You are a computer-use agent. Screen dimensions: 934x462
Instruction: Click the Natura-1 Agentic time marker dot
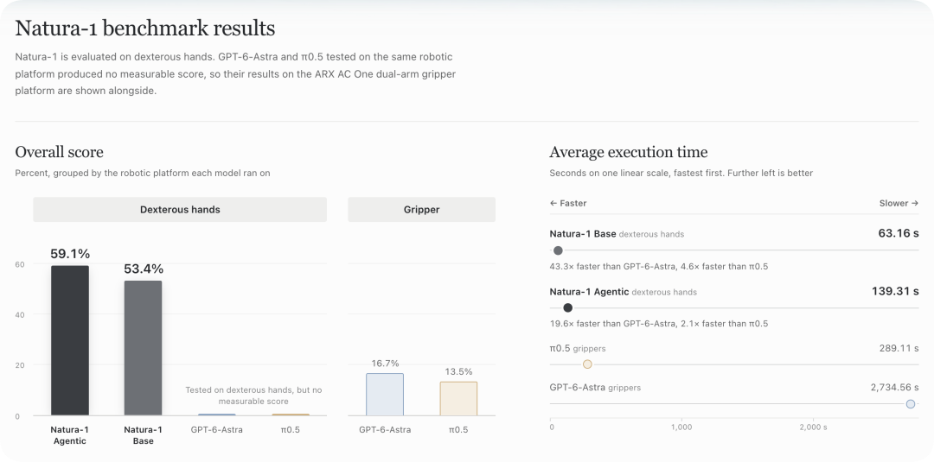pyautogui.click(x=567, y=307)
